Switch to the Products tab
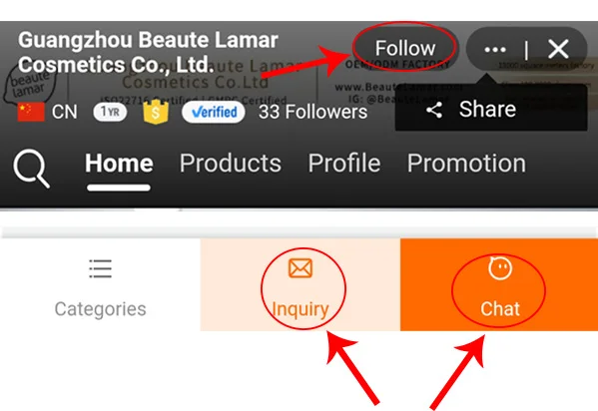598x411 pixels. coord(231,164)
